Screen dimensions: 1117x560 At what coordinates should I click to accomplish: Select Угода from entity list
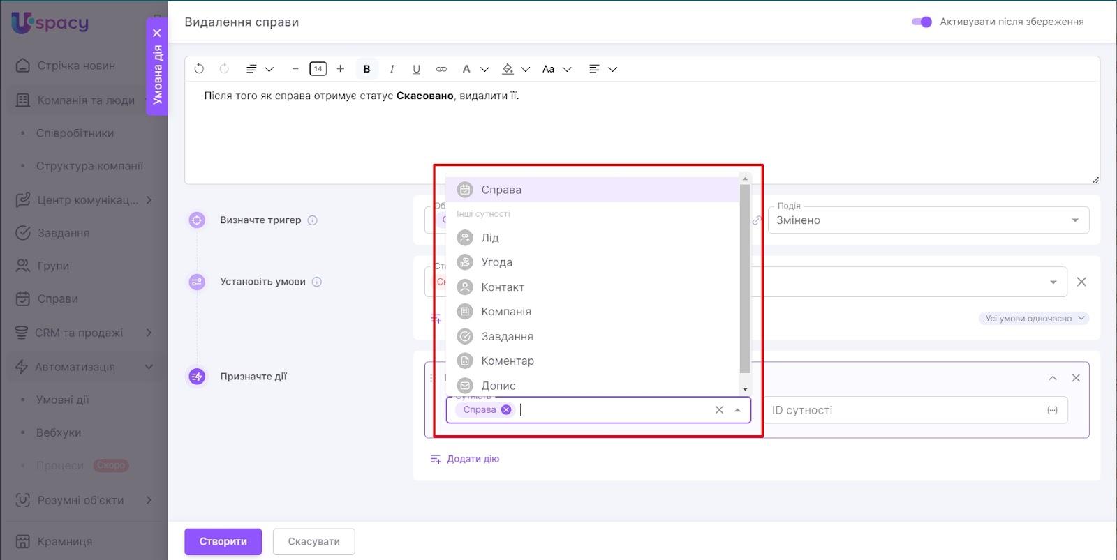click(x=496, y=262)
